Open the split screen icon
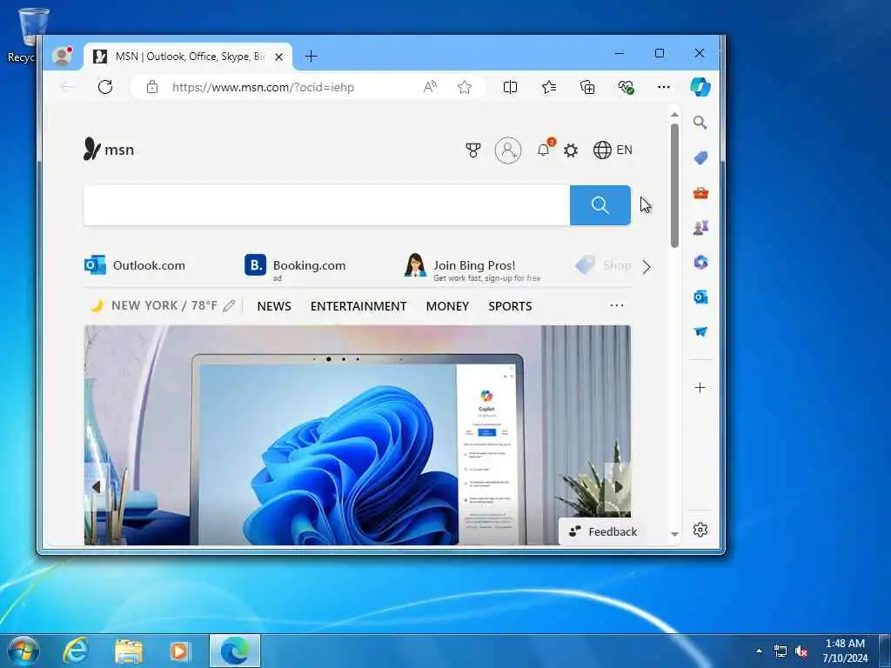891x668 pixels. pyautogui.click(x=510, y=87)
